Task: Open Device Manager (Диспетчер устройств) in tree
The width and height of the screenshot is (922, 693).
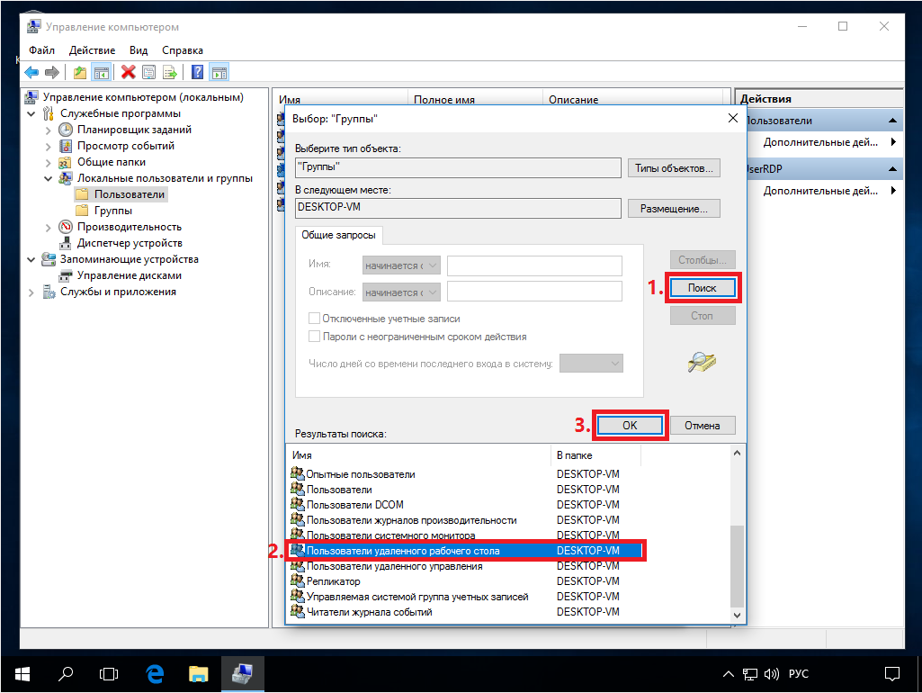Action: click(130, 243)
